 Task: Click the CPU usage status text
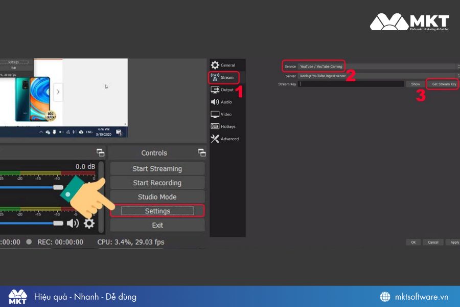[x=131, y=242]
